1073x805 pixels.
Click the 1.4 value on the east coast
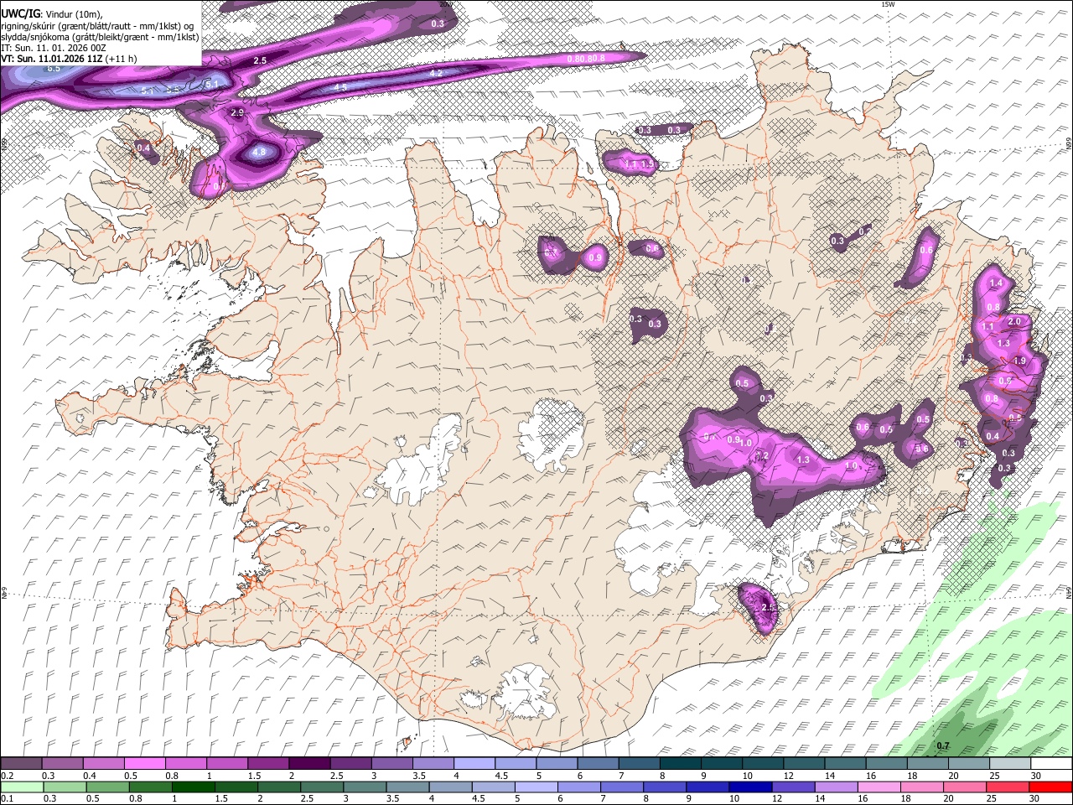(x=996, y=283)
